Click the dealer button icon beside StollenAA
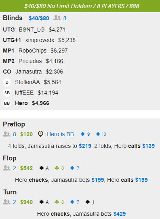The height and width of the screenshot is (219, 160). click(7, 82)
